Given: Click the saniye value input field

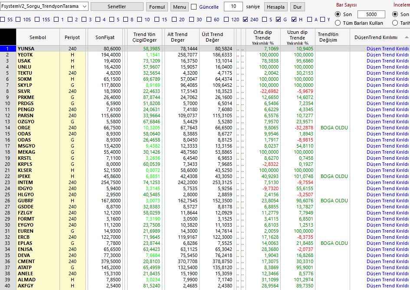Looking at the screenshot, I should pyautogui.click(x=233, y=7).
